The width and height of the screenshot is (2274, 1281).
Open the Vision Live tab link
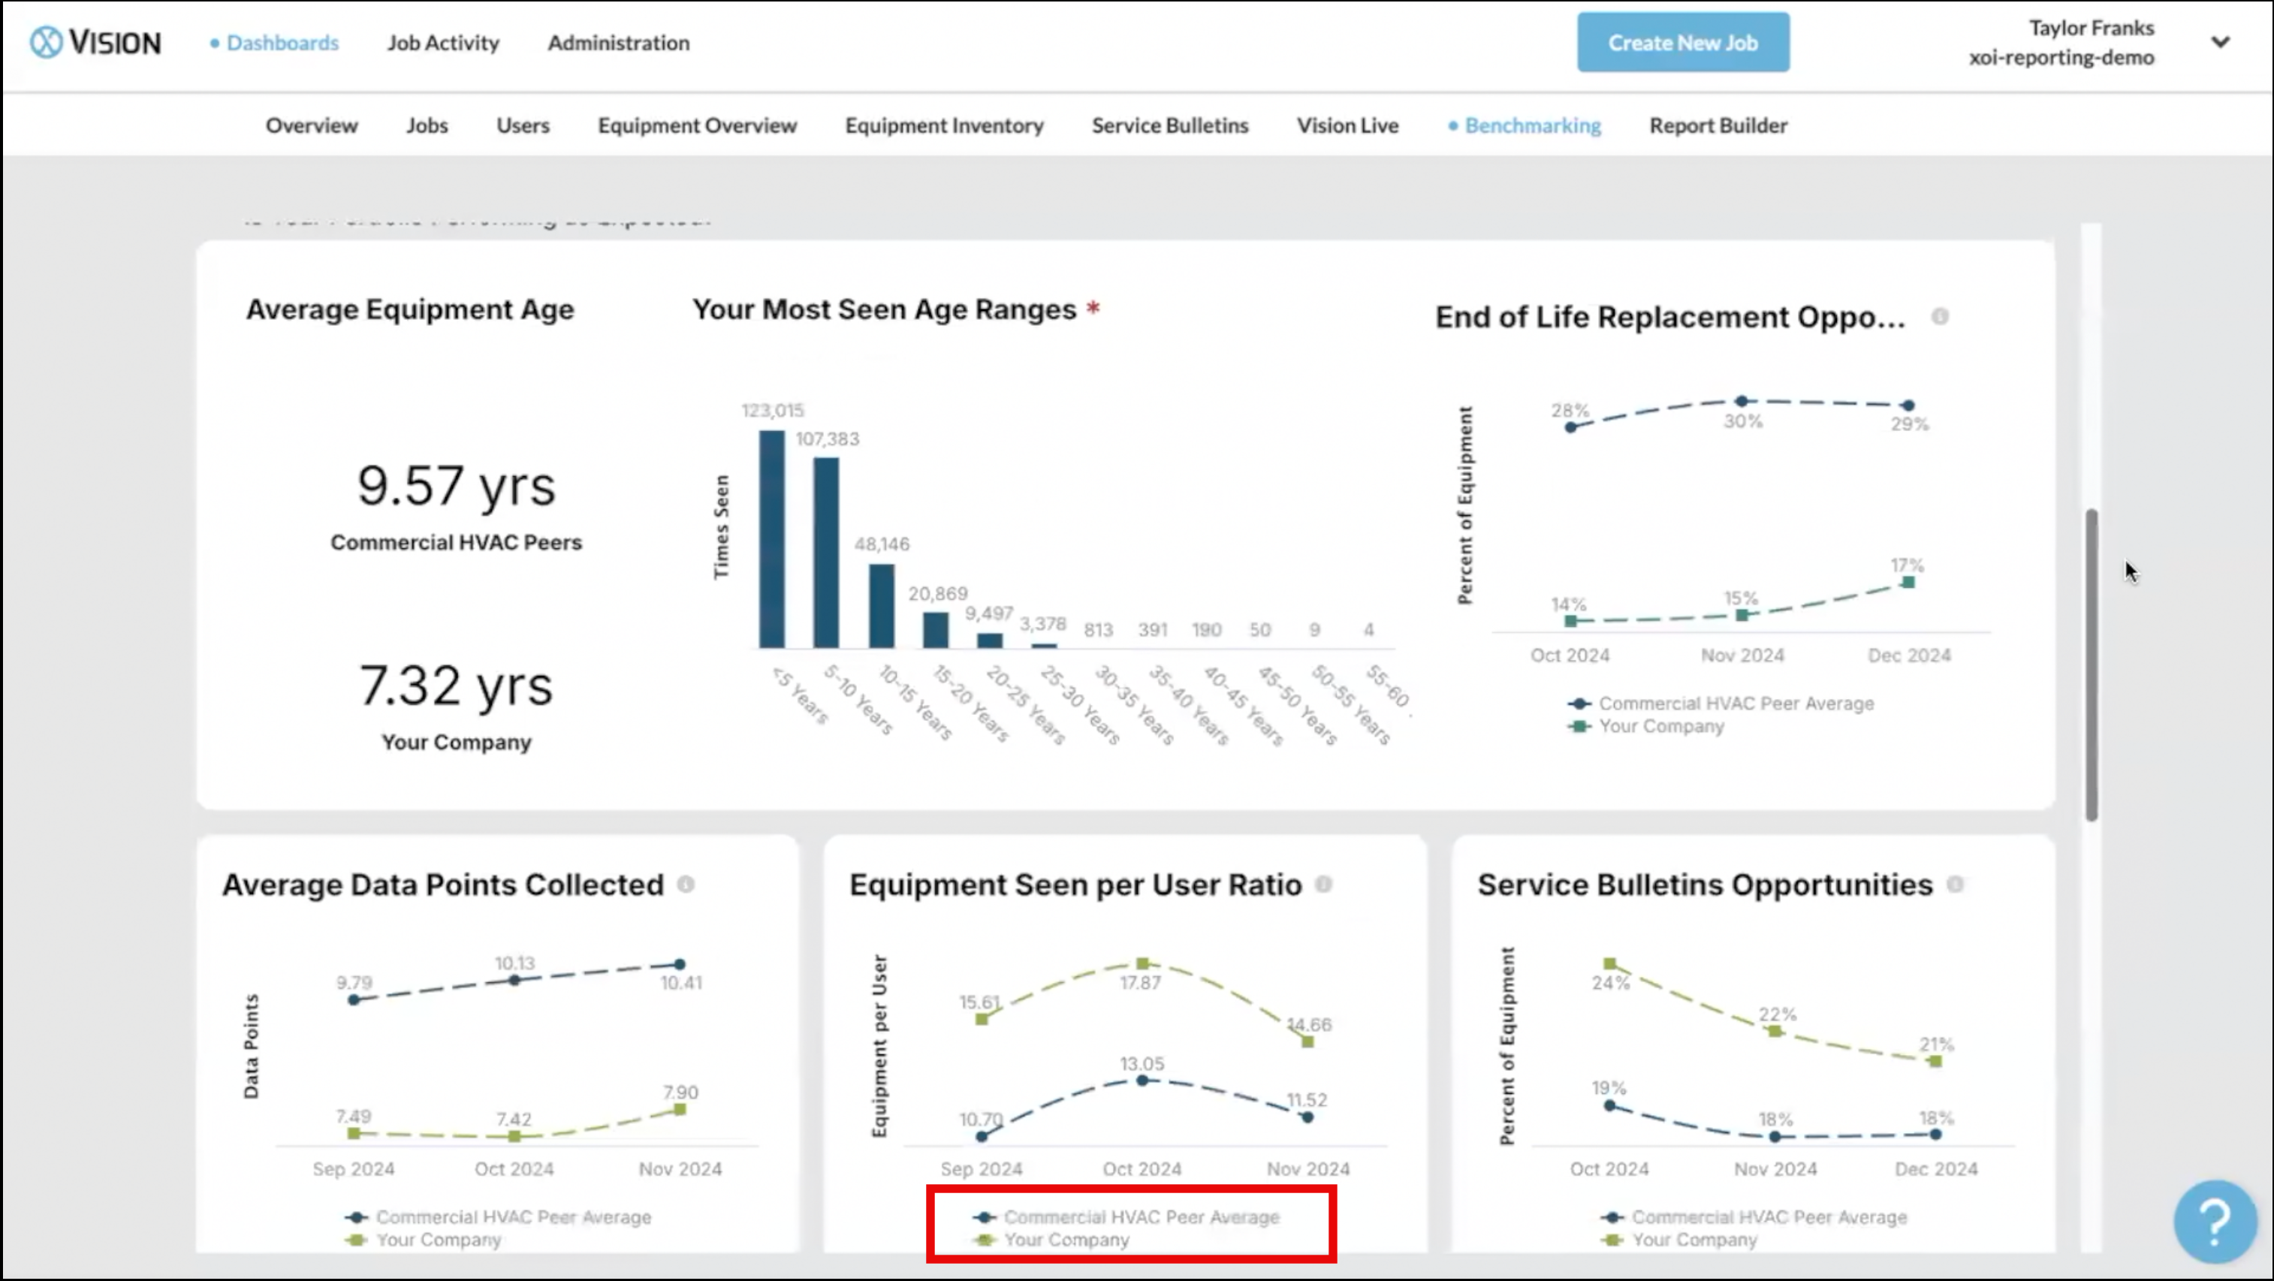coord(1347,125)
